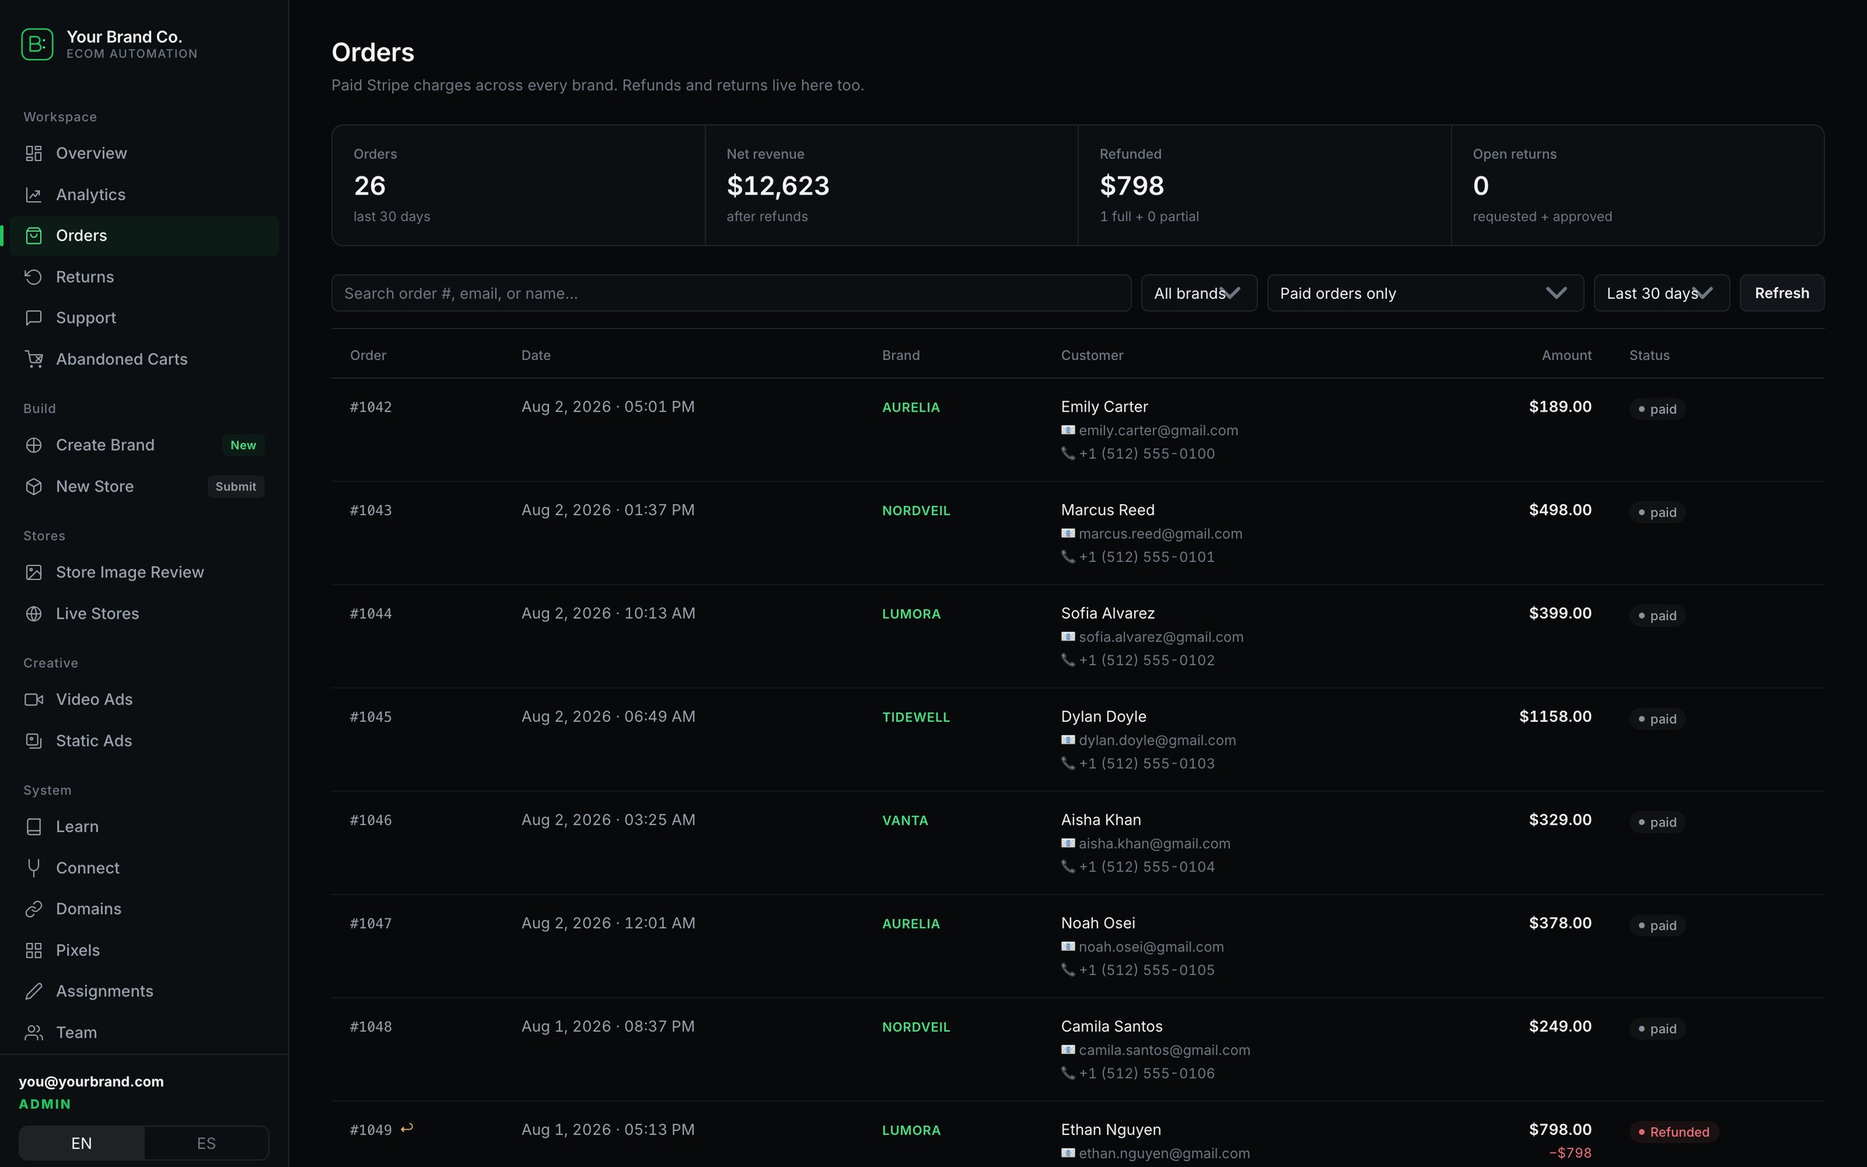Click the Pixels grid icon
The image size is (1867, 1167).
[x=33, y=950]
